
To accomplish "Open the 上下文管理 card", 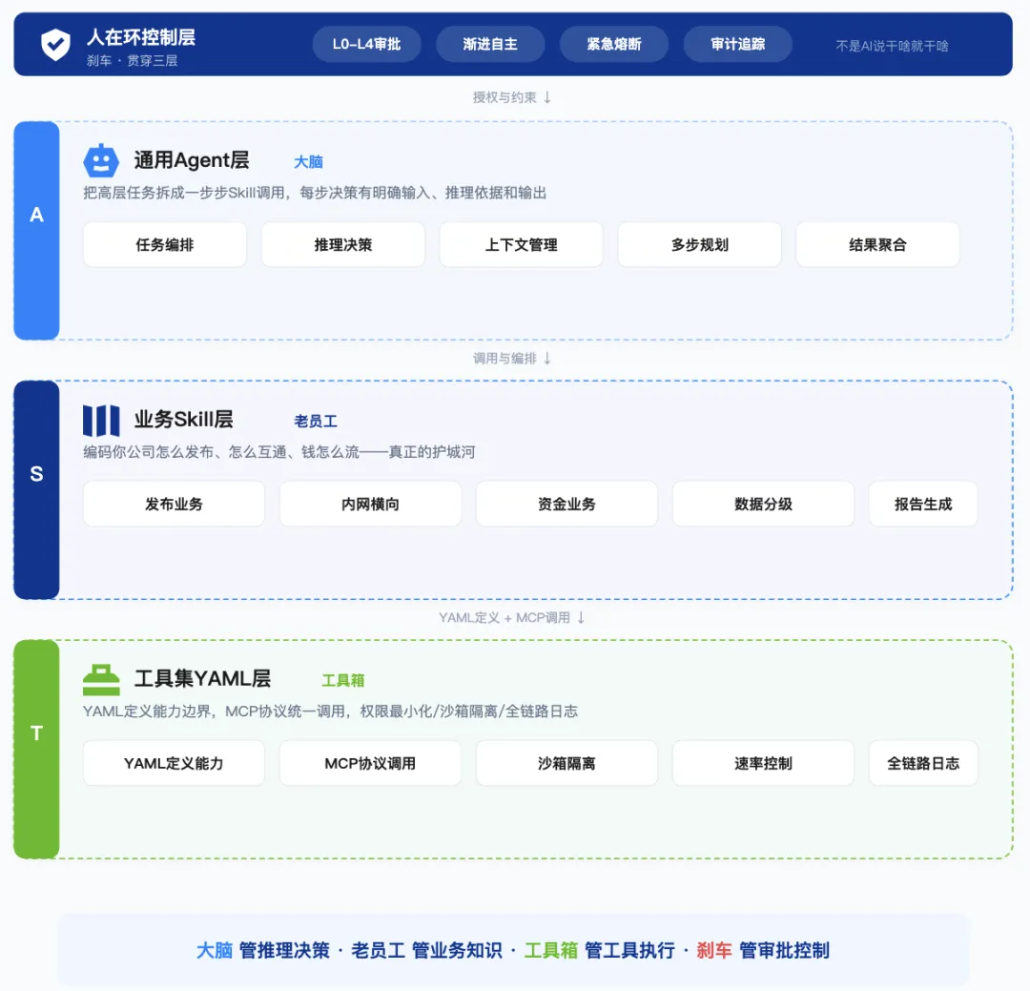I will coord(522,244).
